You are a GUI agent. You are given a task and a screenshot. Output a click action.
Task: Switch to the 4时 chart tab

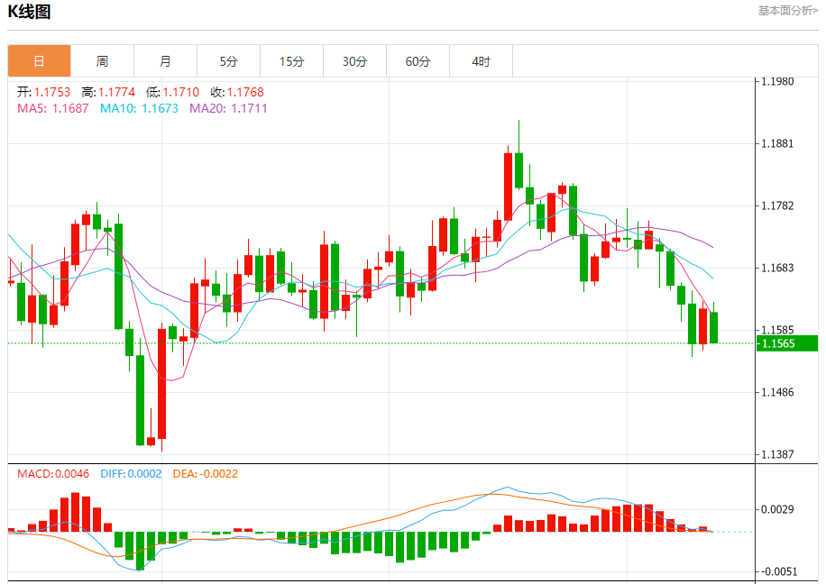click(x=481, y=61)
